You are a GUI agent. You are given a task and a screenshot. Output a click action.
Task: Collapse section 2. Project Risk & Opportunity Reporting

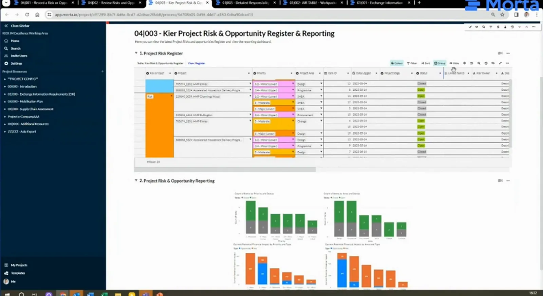pyautogui.click(x=136, y=181)
